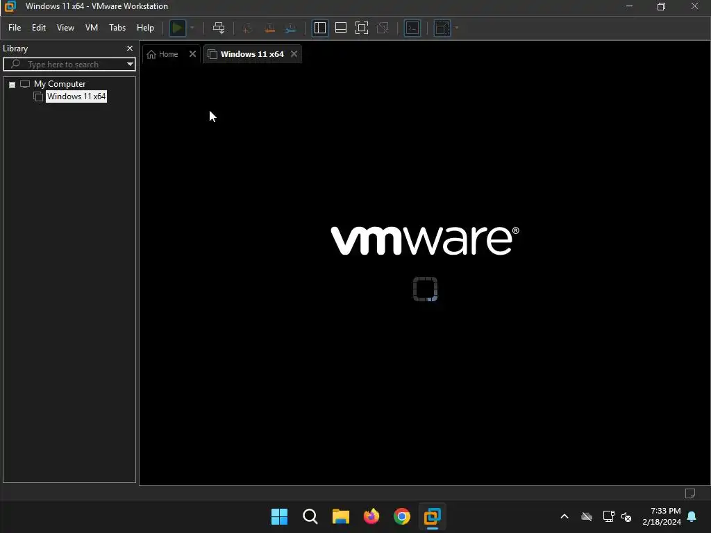Open the power options dropdown arrow
This screenshot has width=711, height=533.
click(x=192, y=28)
